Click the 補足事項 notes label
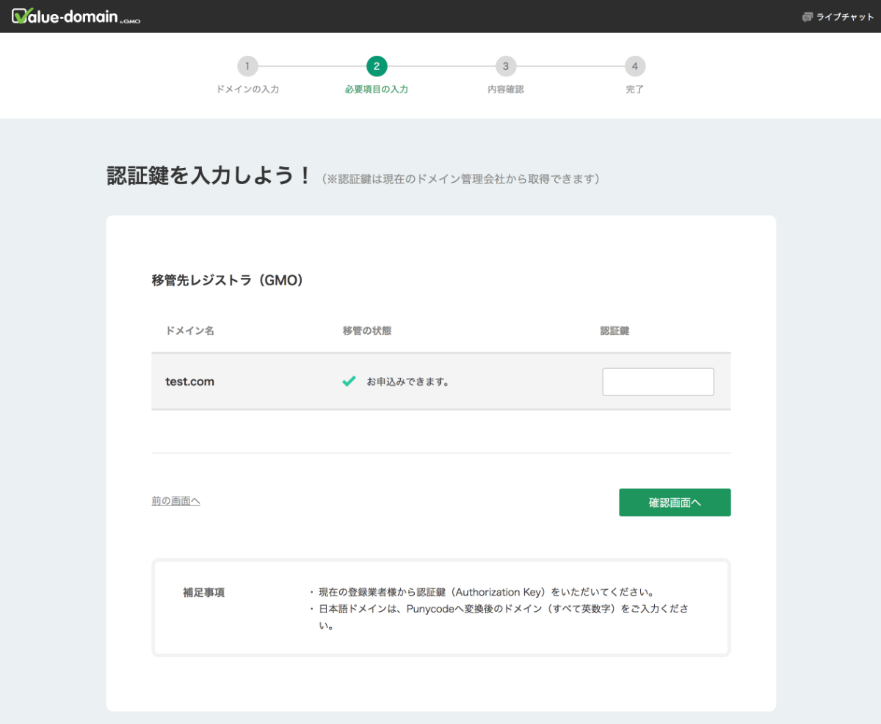The image size is (881, 724). 203,593
